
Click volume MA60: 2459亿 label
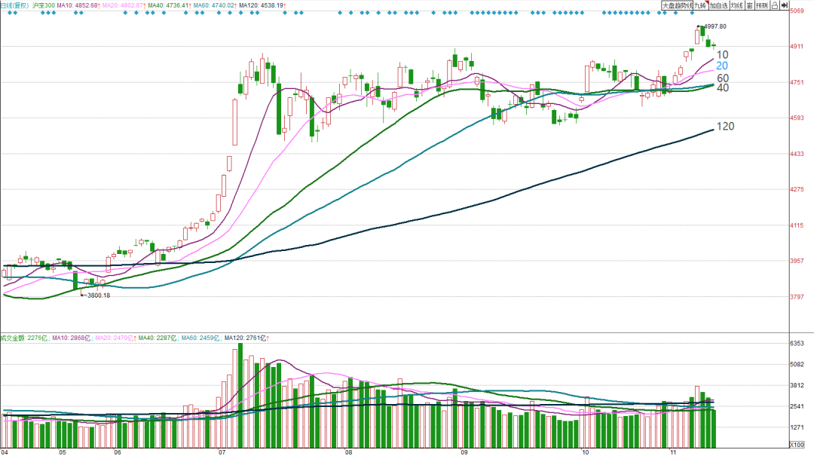201,338
